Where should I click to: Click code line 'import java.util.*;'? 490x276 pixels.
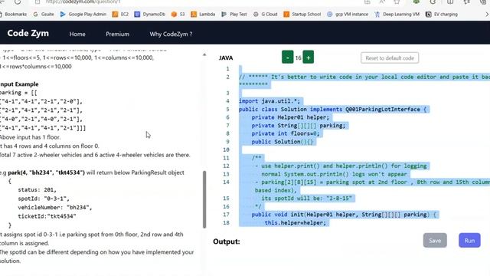click(269, 101)
